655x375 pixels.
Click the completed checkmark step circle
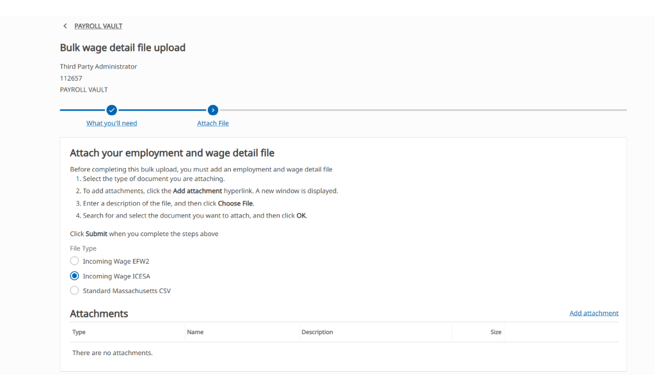coord(111,110)
